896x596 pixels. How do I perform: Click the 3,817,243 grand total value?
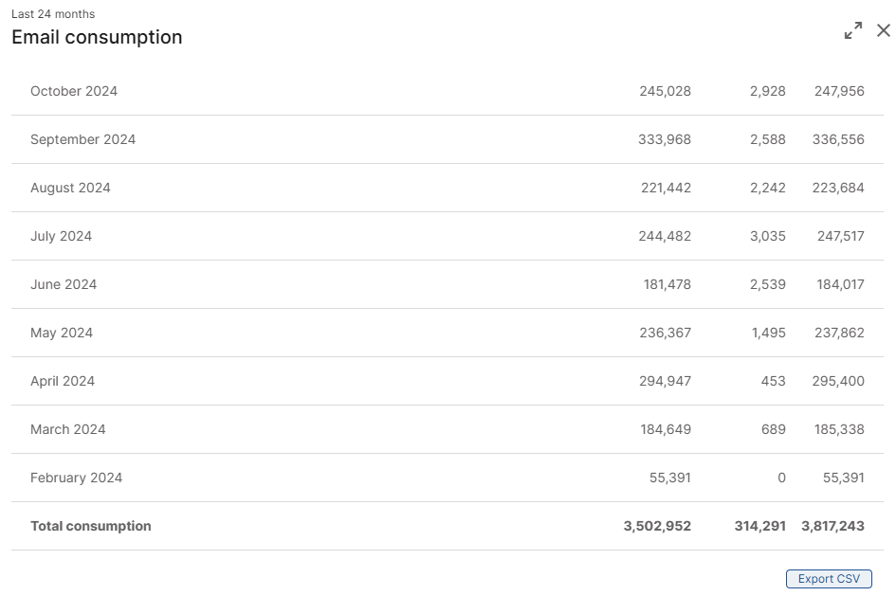(832, 526)
